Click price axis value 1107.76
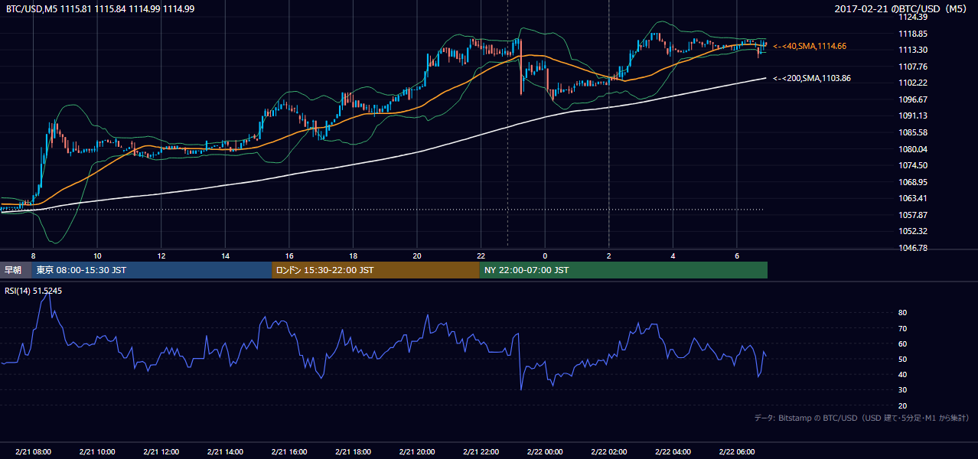Screen dimensions: 978x459 click(x=913, y=67)
